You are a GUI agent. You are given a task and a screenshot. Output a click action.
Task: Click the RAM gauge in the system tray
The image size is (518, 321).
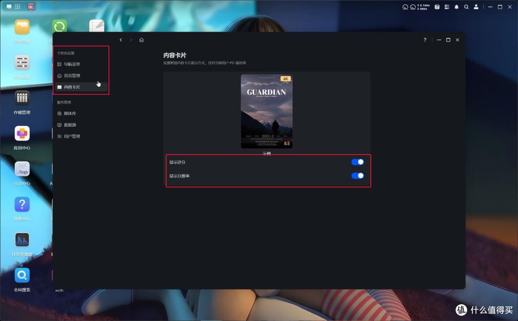click(412, 7)
